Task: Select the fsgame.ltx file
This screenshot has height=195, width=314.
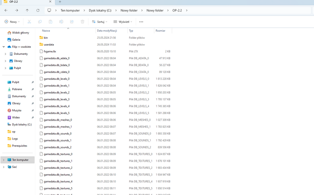Action: 50,51
